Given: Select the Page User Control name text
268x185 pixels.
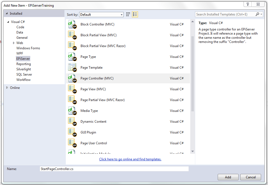Looking at the screenshot, I should tap(94, 143).
